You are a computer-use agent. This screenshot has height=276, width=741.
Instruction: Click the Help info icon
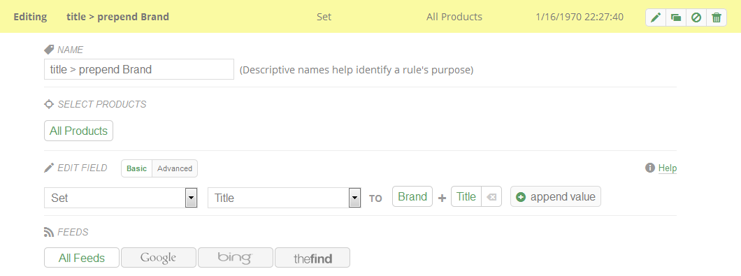pyautogui.click(x=650, y=168)
